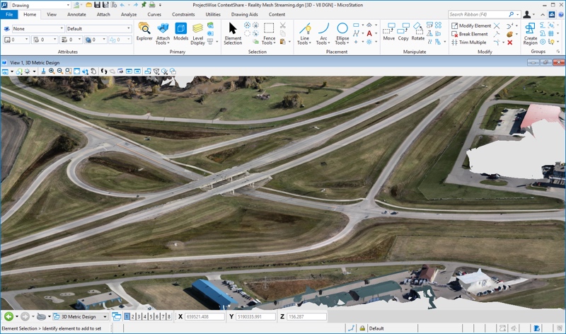Click the lock icon in the status bar
The height and width of the screenshot is (334, 566).
(x=362, y=328)
